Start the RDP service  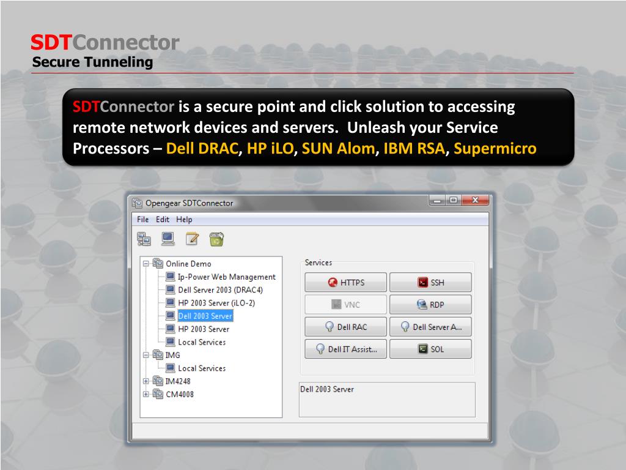coord(430,305)
